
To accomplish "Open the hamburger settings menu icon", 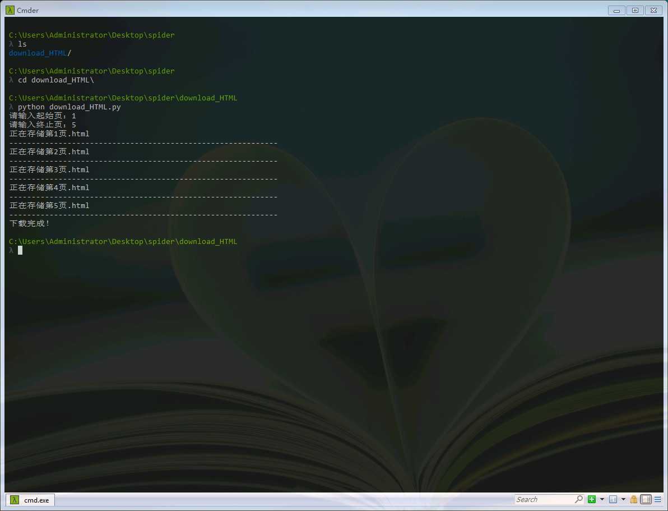I will click(658, 499).
